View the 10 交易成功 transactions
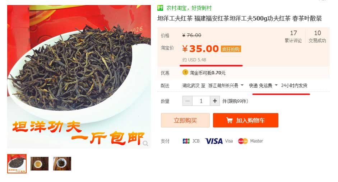This screenshot has height=182, width=338. (317, 36)
